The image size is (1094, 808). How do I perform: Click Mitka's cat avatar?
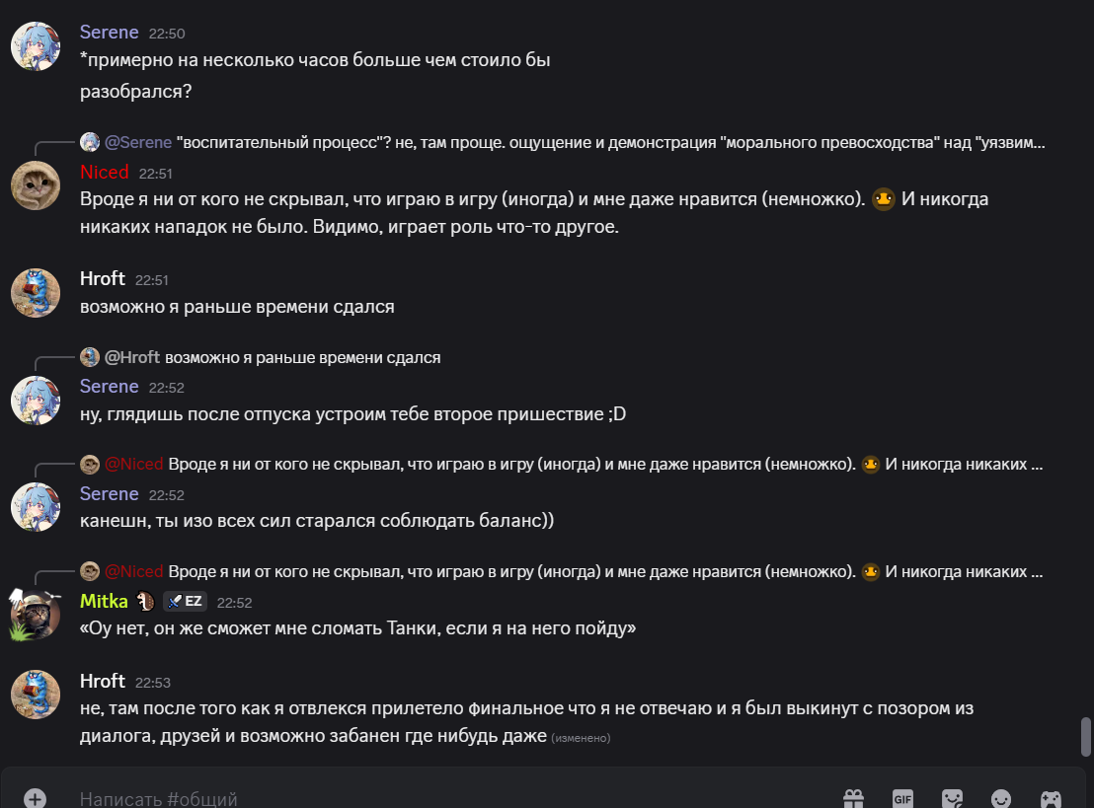[x=36, y=615]
